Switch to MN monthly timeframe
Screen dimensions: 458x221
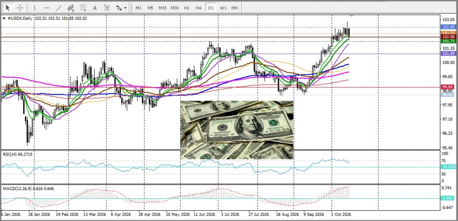pos(235,8)
